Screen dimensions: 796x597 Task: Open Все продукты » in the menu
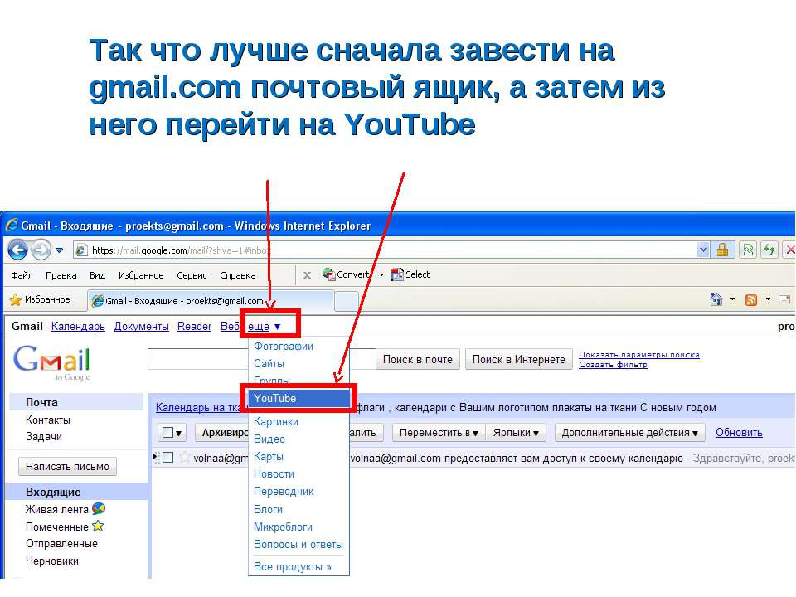point(293,566)
